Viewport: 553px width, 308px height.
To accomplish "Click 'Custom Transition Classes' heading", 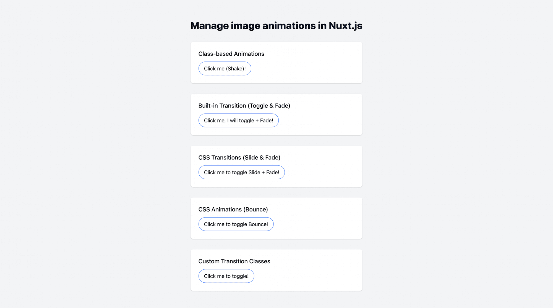I will [234, 261].
